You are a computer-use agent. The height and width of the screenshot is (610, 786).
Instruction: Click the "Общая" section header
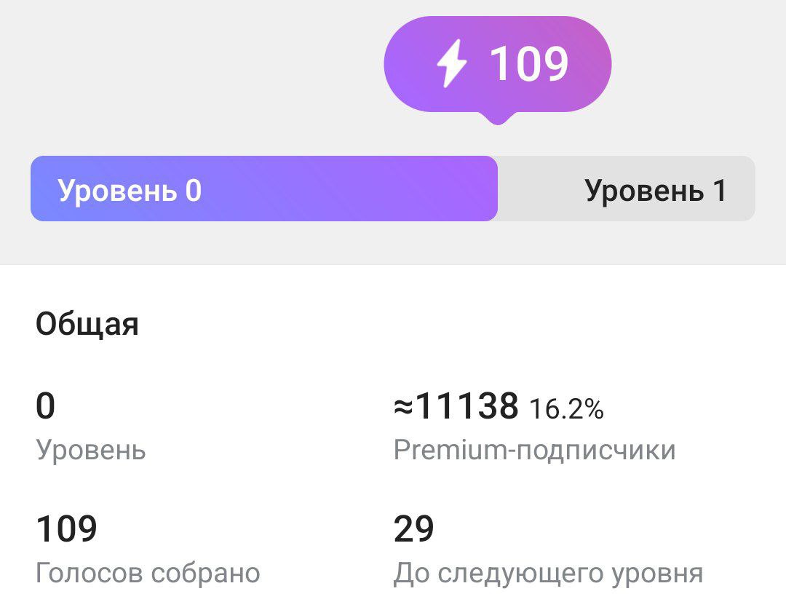tap(87, 324)
